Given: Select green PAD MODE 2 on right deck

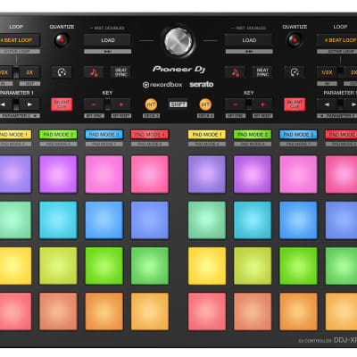Looking at the screenshot, I should coord(253,135).
